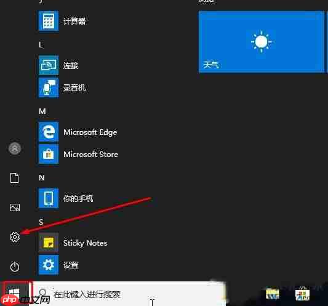Image resolution: width=328 pixels, height=306 pixels.
Task: Jump via the letter S group header
Action: pos(41,222)
